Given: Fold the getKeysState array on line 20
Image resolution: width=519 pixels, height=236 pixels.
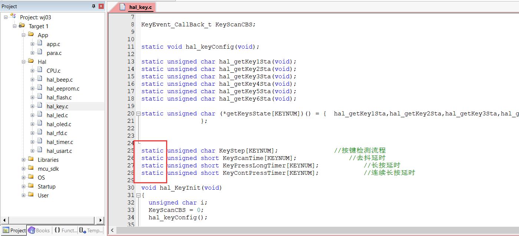Looking at the screenshot, I should pos(138,114).
